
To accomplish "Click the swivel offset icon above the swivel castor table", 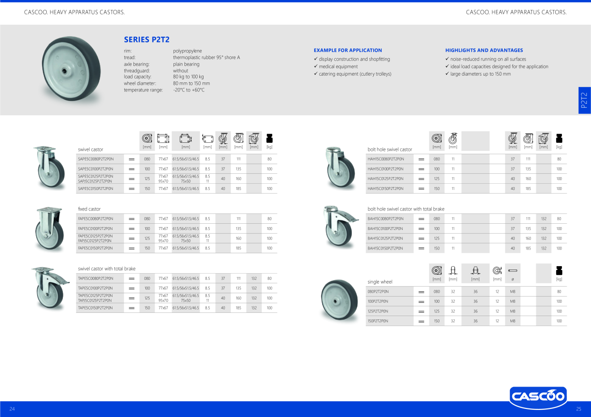I will (223, 139).
